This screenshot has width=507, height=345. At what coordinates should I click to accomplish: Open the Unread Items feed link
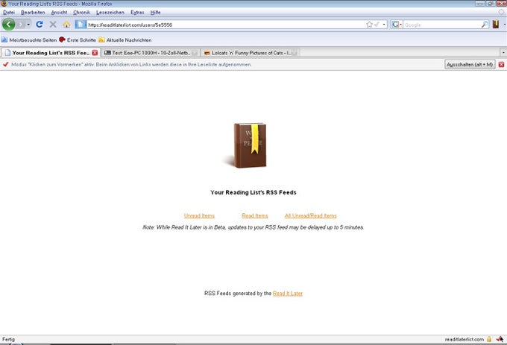[x=199, y=215]
